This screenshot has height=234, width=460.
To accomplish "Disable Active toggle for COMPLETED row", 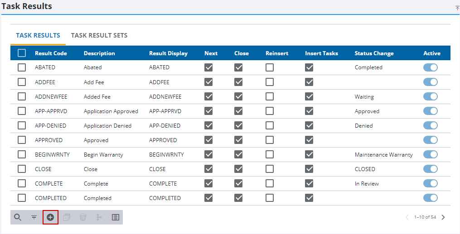I will (x=431, y=198).
